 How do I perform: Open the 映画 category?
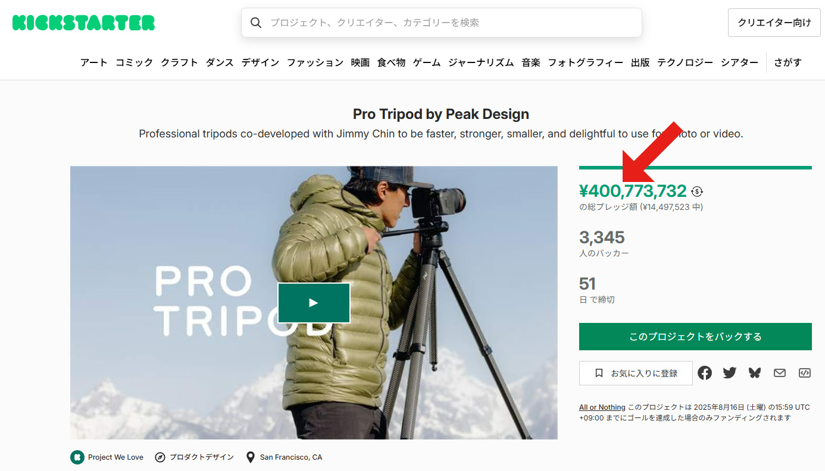tap(360, 62)
